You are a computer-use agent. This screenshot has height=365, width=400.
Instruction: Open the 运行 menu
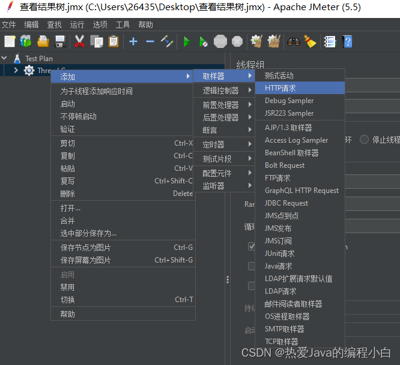[x=77, y=25]
